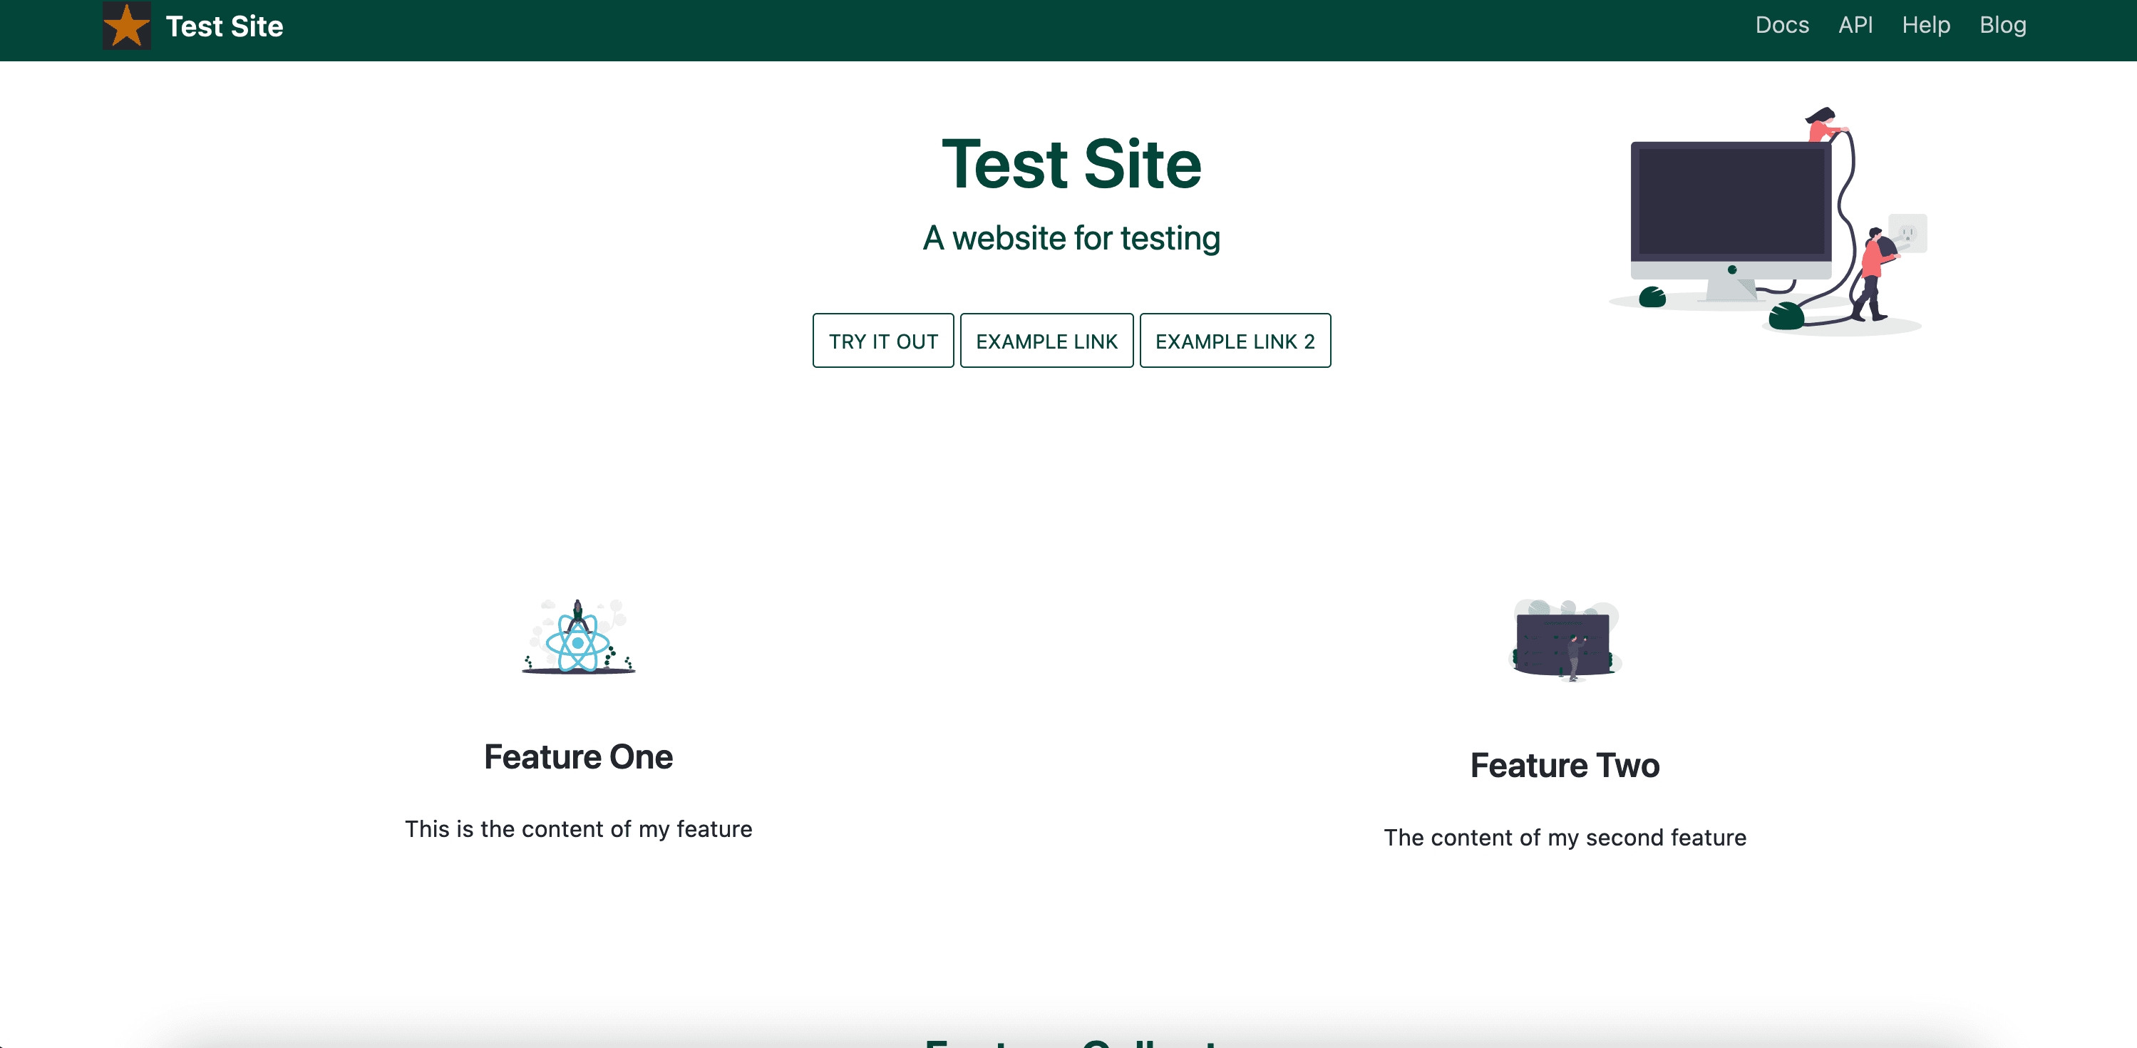Click the Feature One heading

click(x=578, y=756)
